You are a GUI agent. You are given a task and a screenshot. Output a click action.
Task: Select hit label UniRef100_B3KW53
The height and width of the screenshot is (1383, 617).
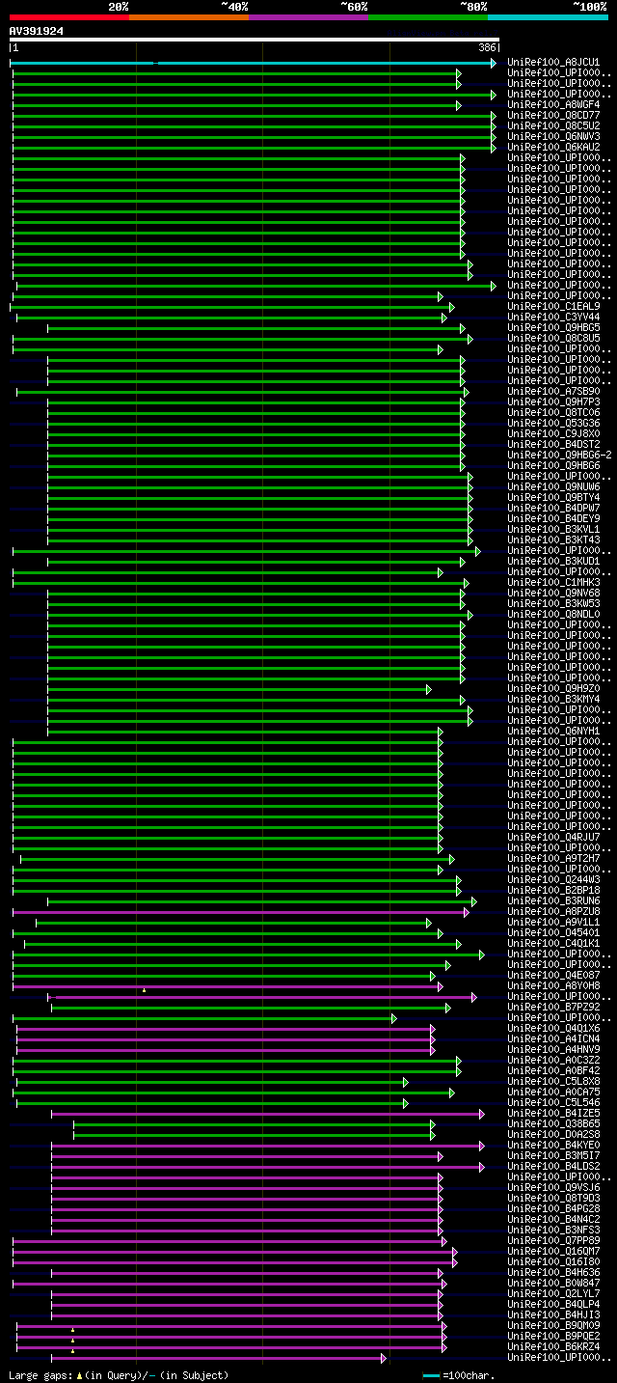(x=554, y=604)
